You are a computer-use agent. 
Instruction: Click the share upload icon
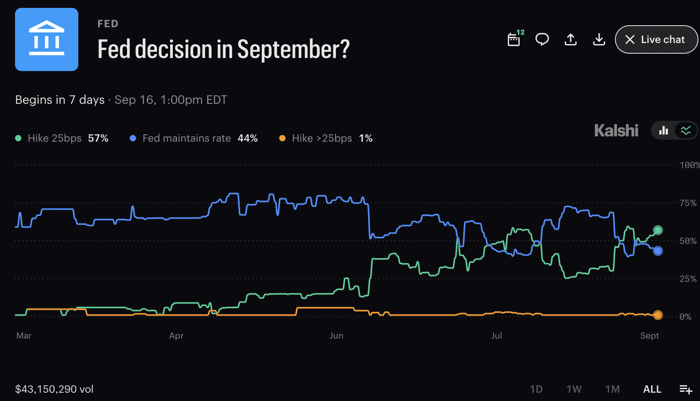(570, 39)
